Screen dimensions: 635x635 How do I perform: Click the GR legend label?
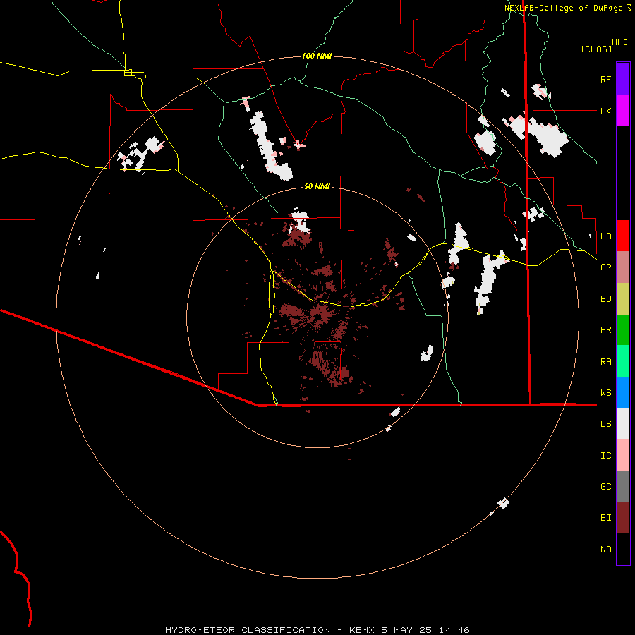pyautogui.click(x=605, y=267)
